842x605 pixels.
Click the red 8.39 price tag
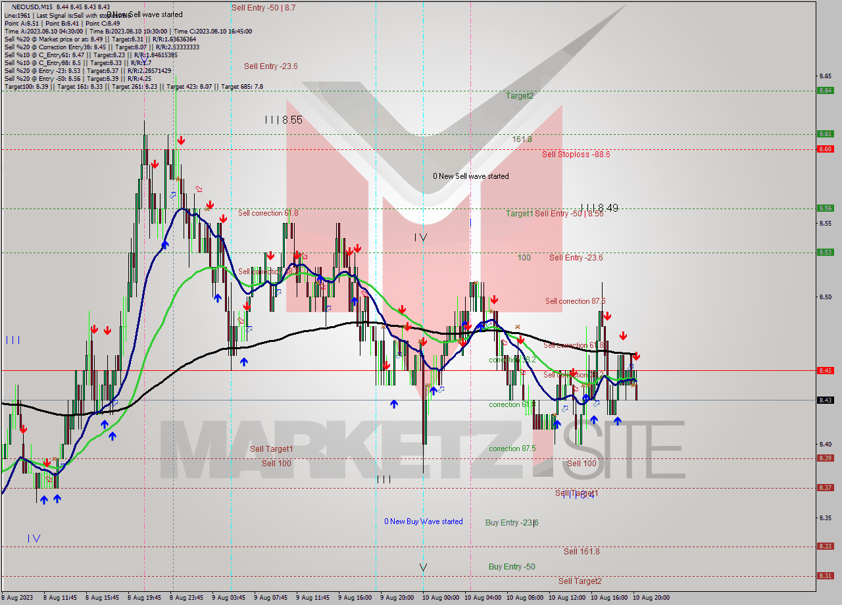[826, 458]
